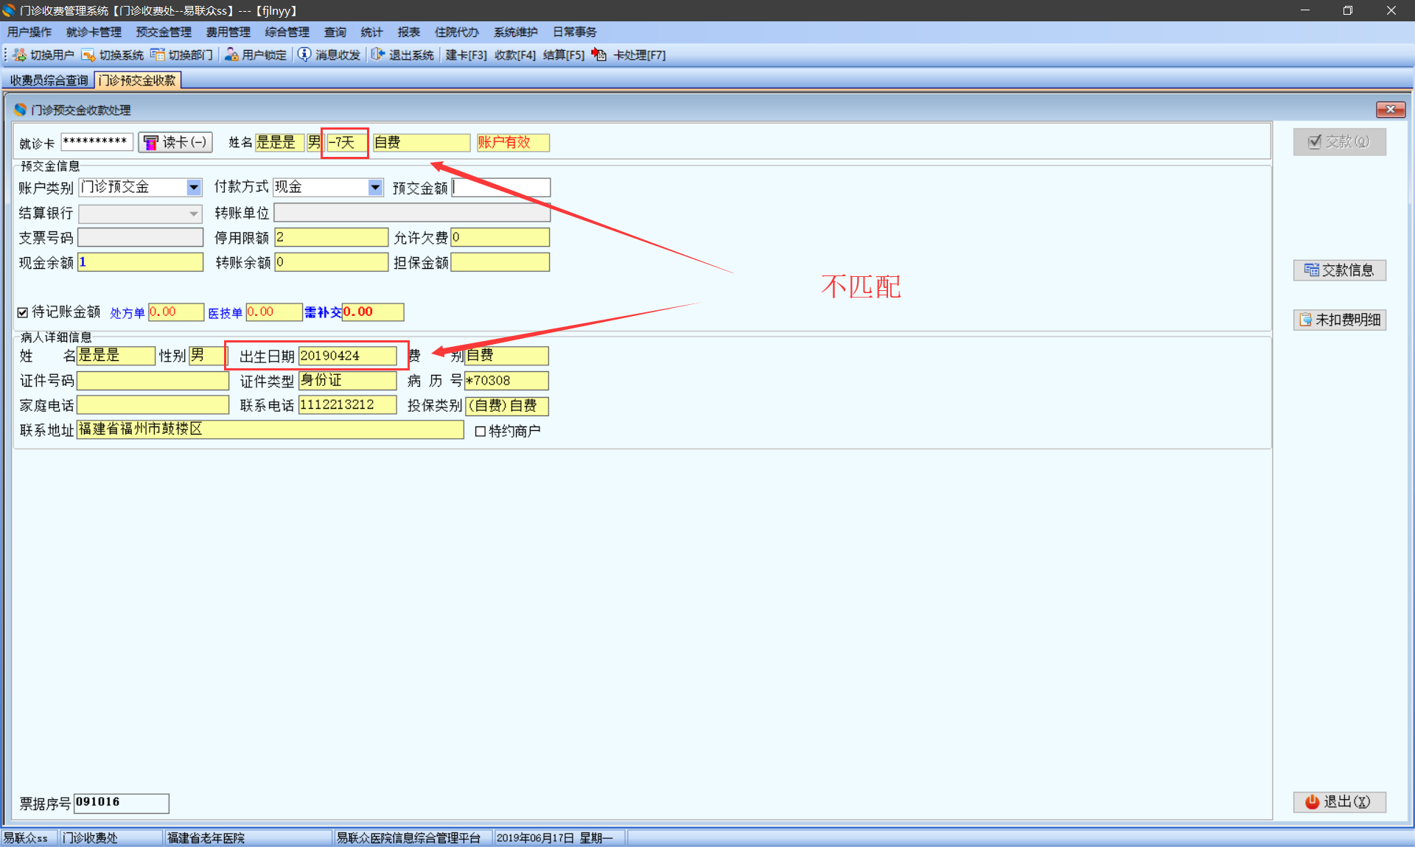This screenshot has height=847, width=1415.
Task: Close the 门诊预交金收款处理 panel
Action: [1390, 110]
